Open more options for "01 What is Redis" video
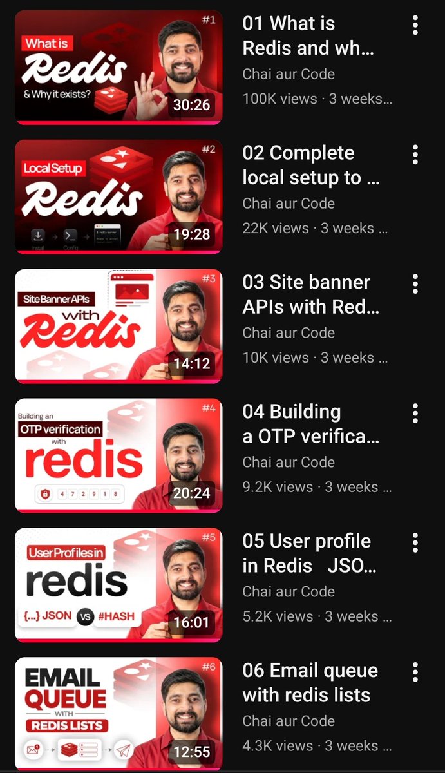Image resolution: width=445 pixels, height=773 pixels. point(415,25)
